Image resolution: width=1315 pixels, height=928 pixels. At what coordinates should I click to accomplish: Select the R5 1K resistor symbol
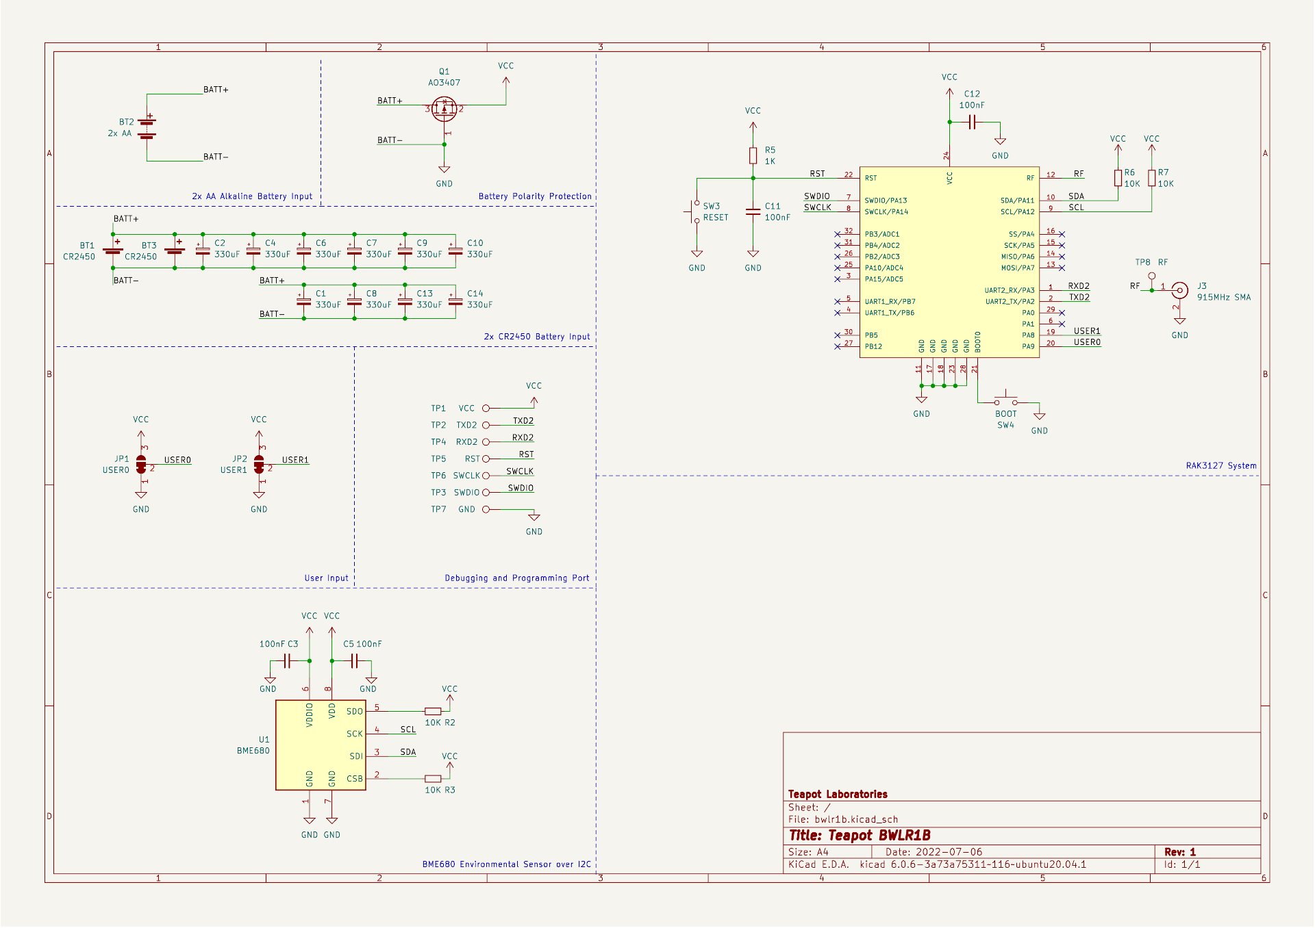click(x=753, y=156)
